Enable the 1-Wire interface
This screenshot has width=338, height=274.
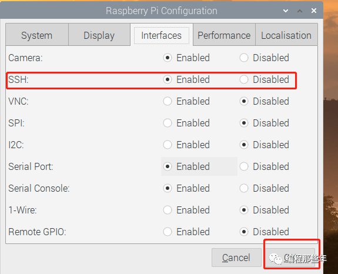[x=168, y=210]
